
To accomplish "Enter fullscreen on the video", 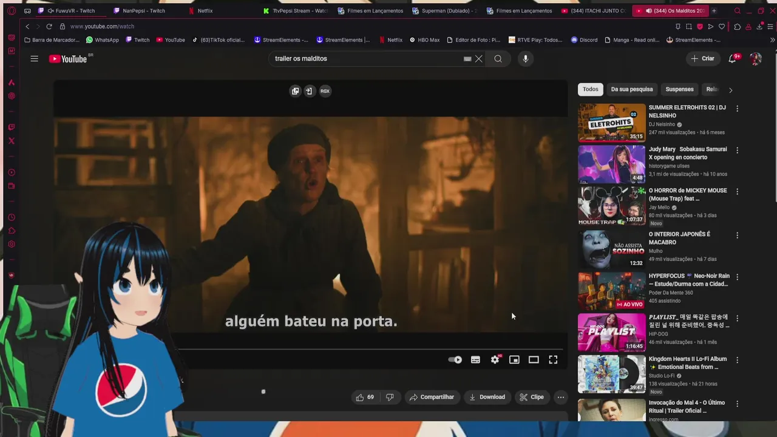I will pyautogui.click(x=553, y=360).
